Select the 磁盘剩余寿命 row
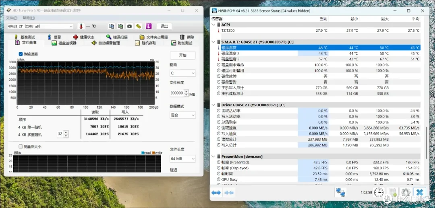Screen dimensions: 435x208 pyautogui.click(x=319, y=65)
